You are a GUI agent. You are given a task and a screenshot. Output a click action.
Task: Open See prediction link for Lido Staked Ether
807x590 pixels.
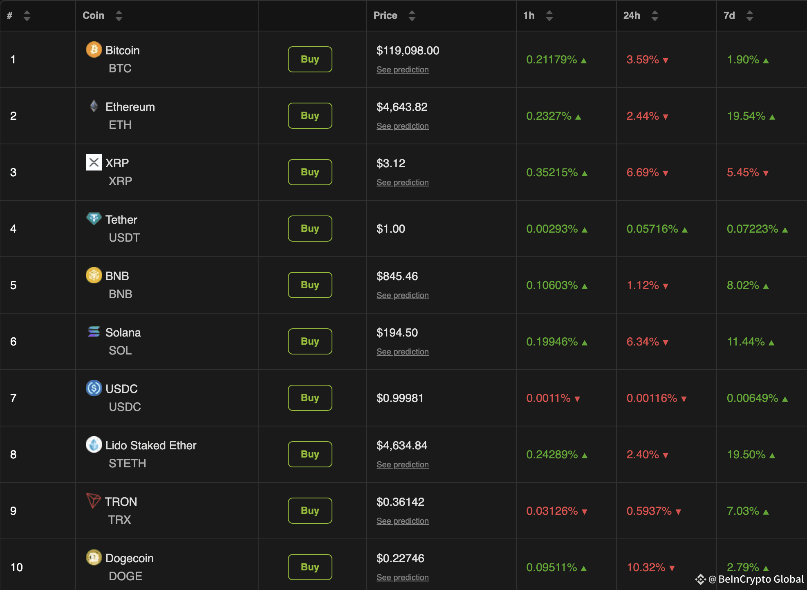pyautogui.click(x=403, y=464)
